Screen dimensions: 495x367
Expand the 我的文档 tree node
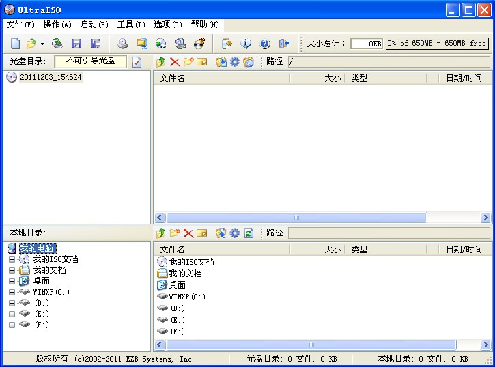point(12,271)
